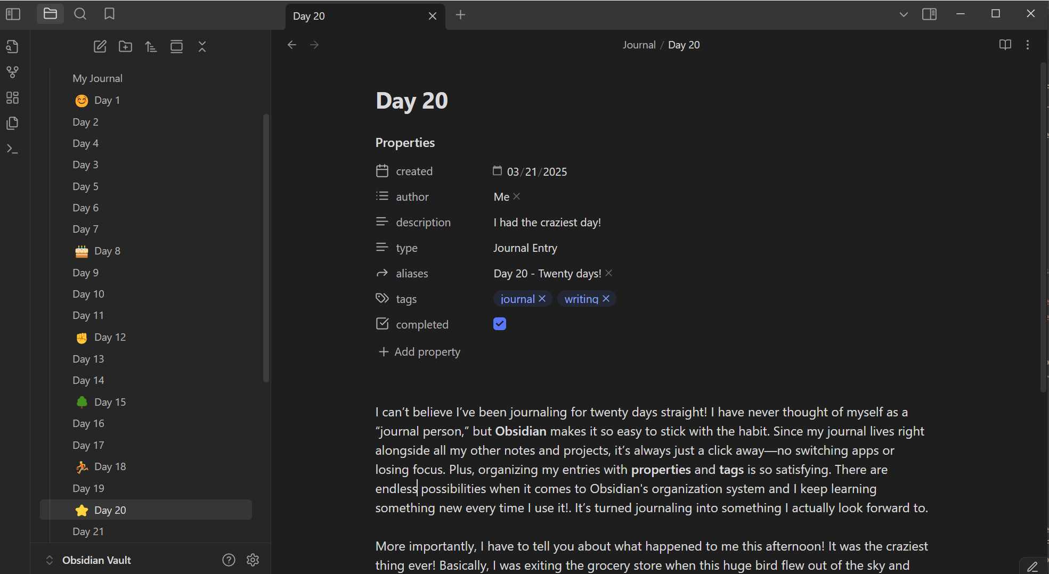Click the created date 03/21/2025

(x=537, y=171)
